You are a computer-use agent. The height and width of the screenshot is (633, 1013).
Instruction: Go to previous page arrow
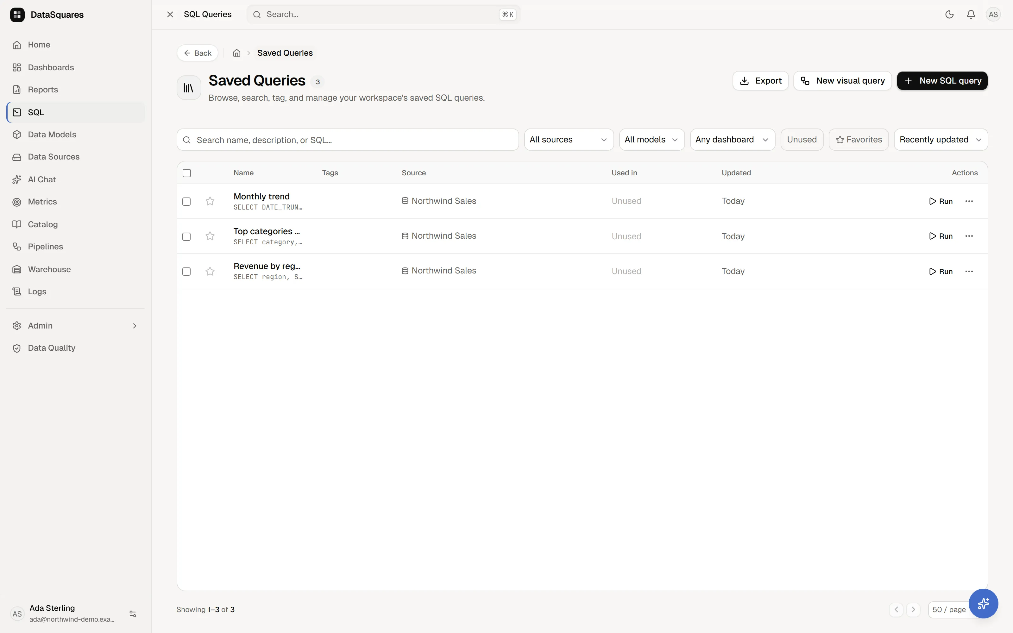(x=896, y=610)
